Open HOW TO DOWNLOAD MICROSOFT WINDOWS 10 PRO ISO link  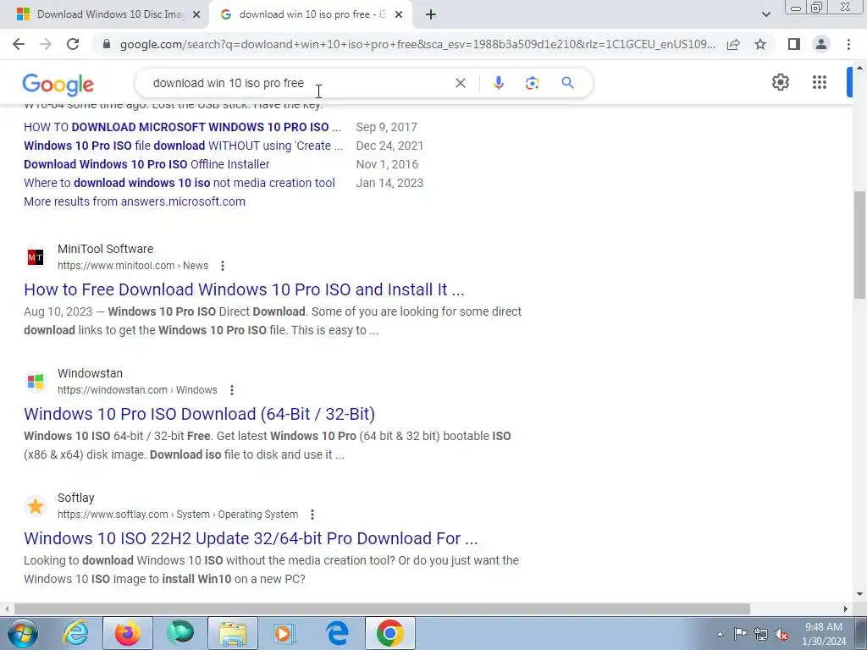[183, 127]
